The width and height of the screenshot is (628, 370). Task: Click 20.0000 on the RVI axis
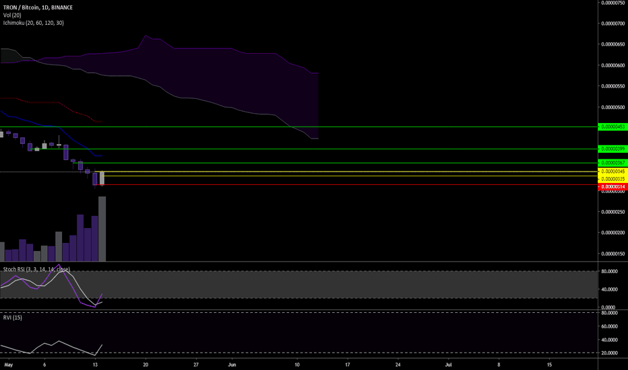(609, 353)
